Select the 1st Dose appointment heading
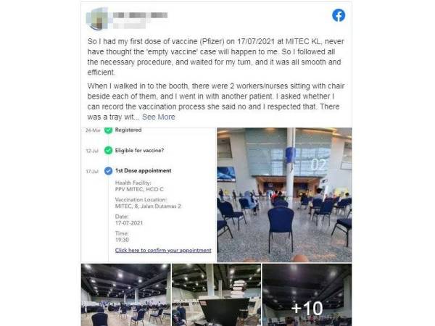The image size is (435, 326). click(x=143, y=171)
